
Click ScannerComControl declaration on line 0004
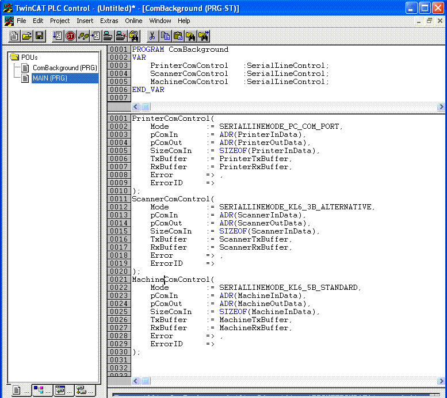pos(189,74)
